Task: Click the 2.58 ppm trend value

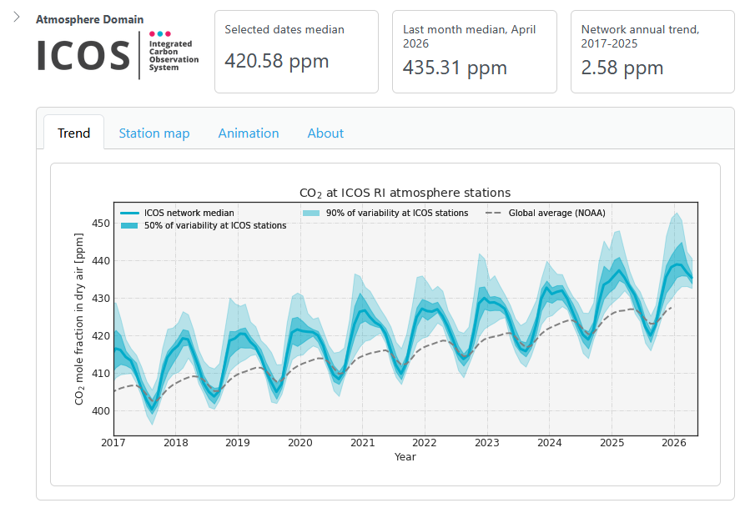Action: (x=622, y=68)
